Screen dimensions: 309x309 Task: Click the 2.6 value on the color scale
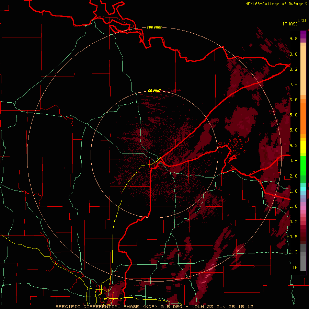coord(294,176)
